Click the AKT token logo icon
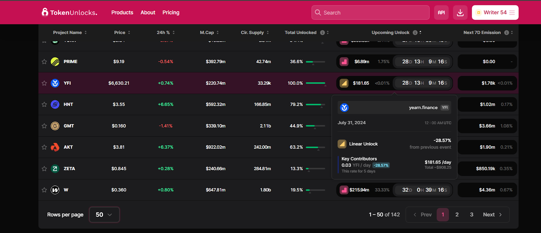 [x=55, y=147]
